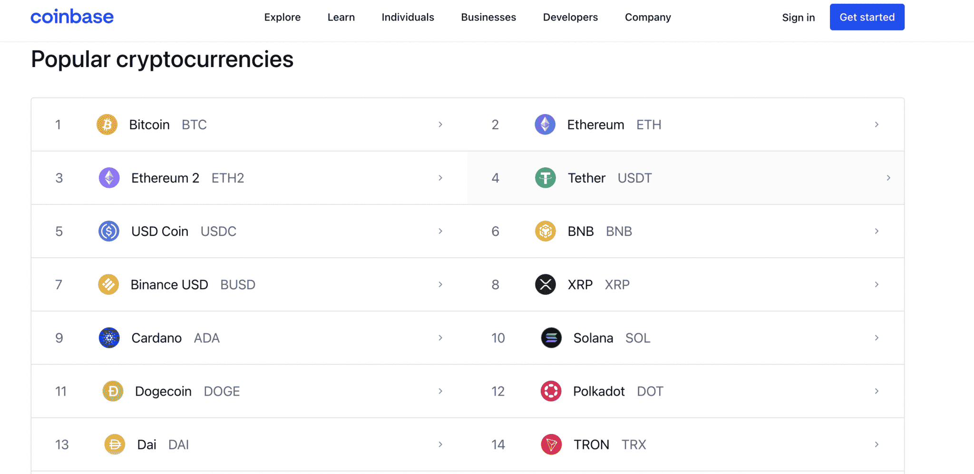Open the Businesses menu

pyautogui.click(x=488, y=18)
